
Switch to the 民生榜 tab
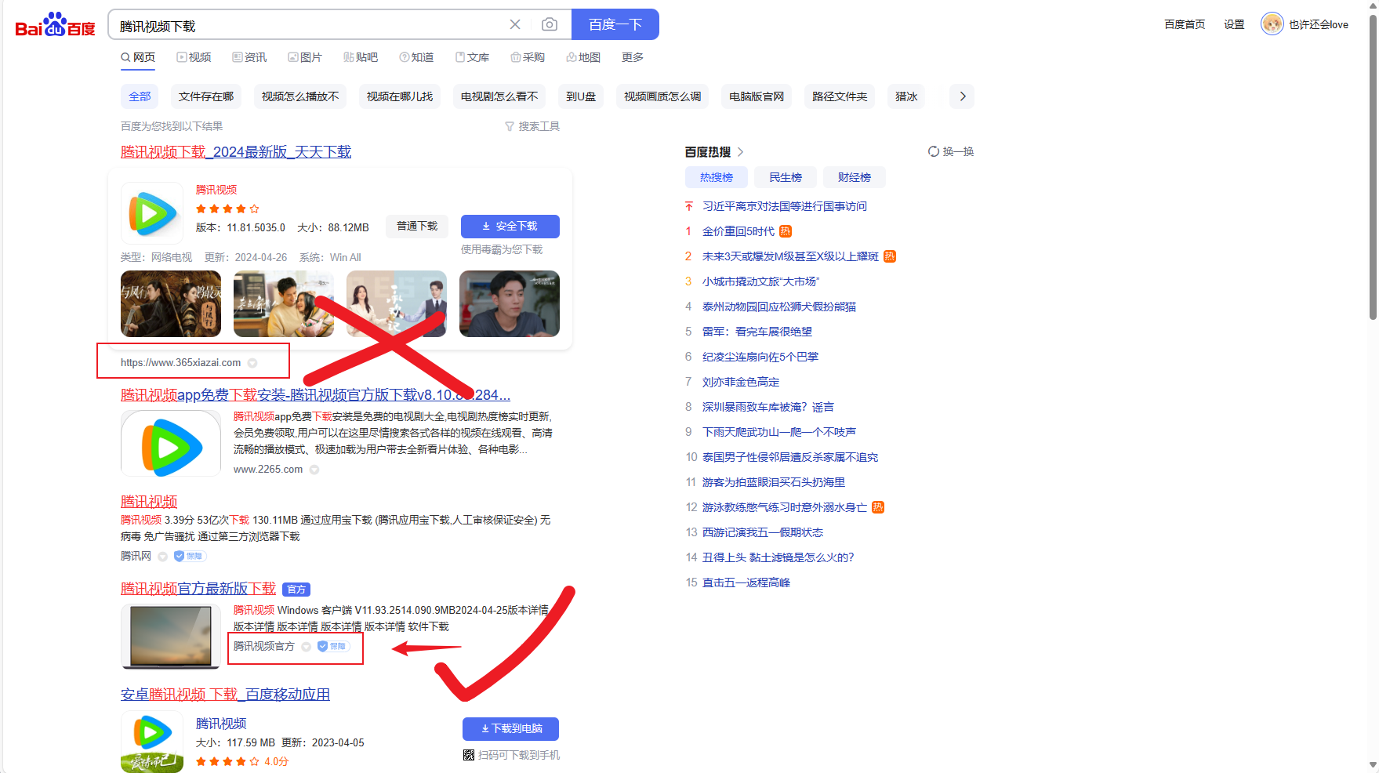click(x=785, y=177)
